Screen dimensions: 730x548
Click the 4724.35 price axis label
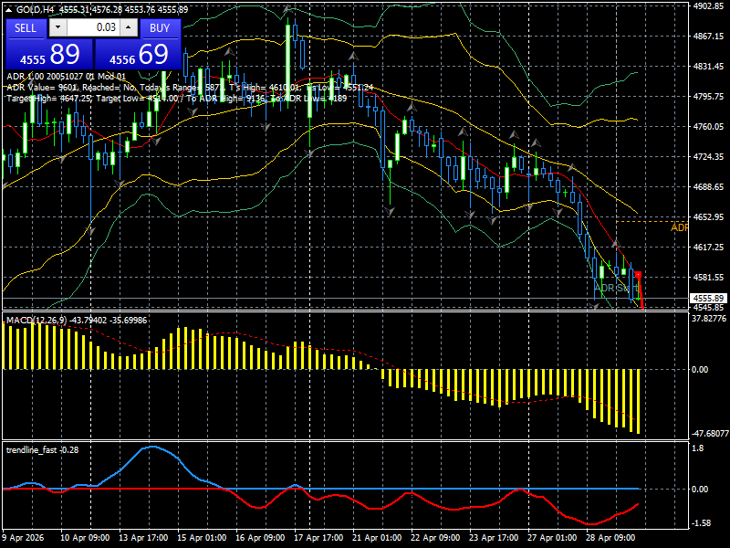[708, 157]
